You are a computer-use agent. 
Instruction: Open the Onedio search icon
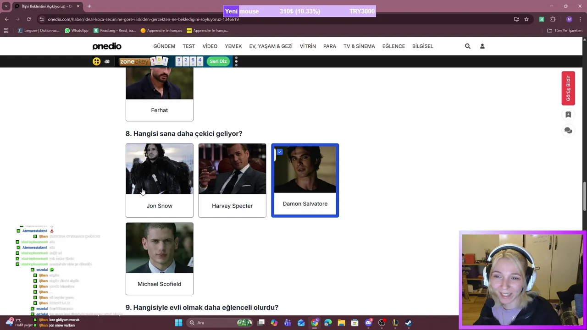click(467, 46)
